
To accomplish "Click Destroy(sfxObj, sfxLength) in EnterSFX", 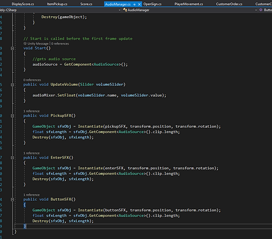I will pos(63,179).
